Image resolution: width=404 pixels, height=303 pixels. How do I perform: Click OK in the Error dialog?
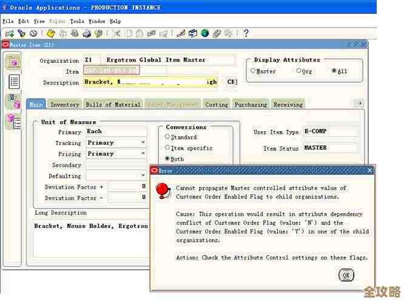[346, 275]
